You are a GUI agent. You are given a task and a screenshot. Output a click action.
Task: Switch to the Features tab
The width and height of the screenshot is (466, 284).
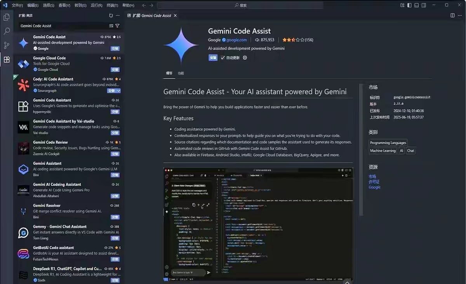tap(181, 73)
